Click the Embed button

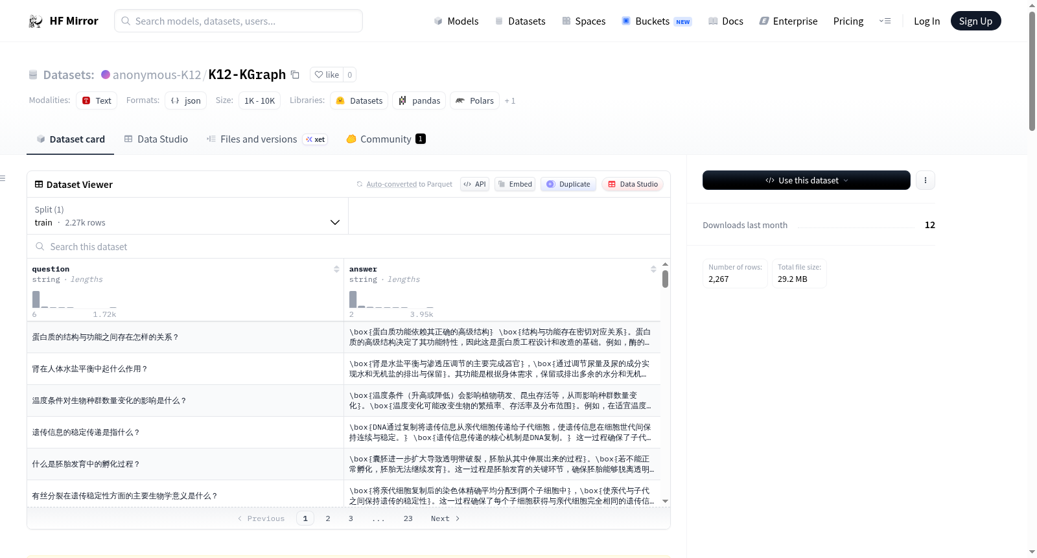(x=515, y=184)
